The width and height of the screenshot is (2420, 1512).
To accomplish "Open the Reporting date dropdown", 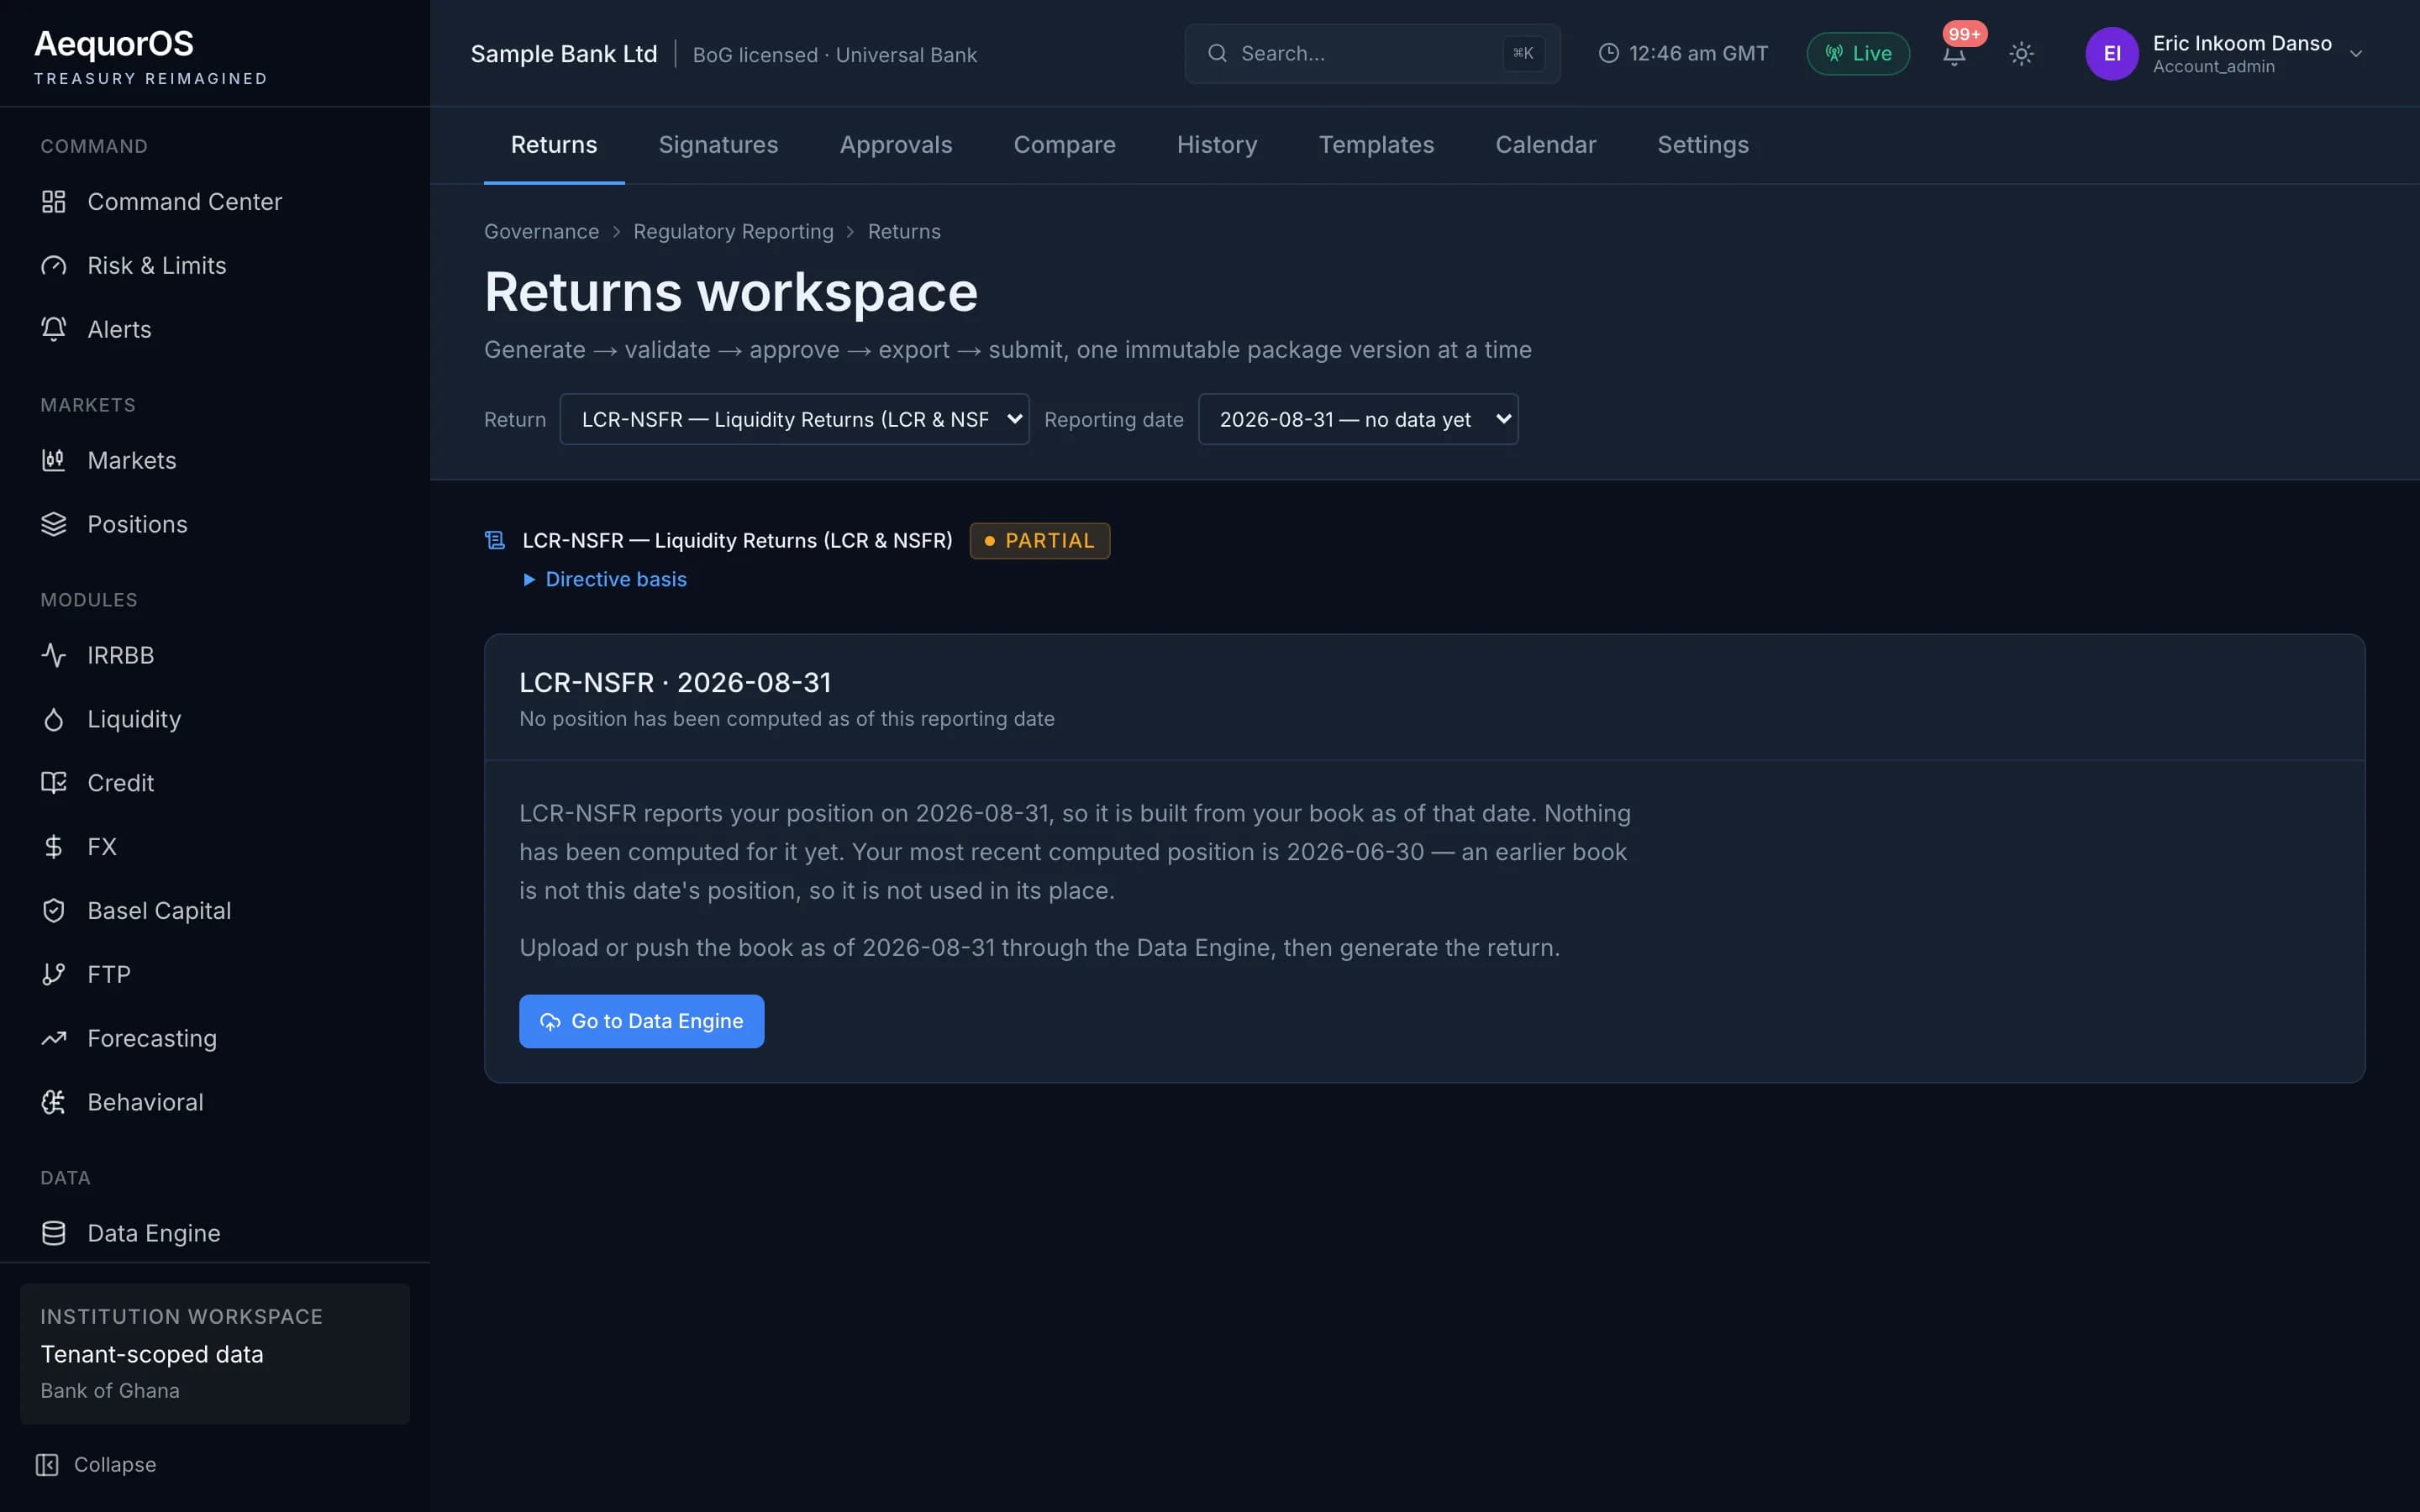I will pyautogui.click(x=1358, y=419).
